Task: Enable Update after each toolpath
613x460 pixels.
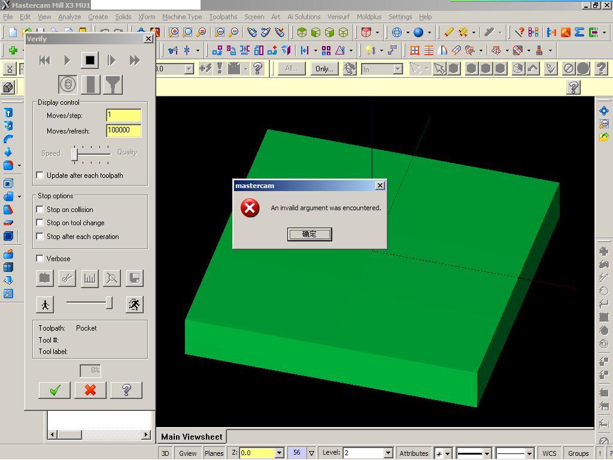Action: (40, 175)
